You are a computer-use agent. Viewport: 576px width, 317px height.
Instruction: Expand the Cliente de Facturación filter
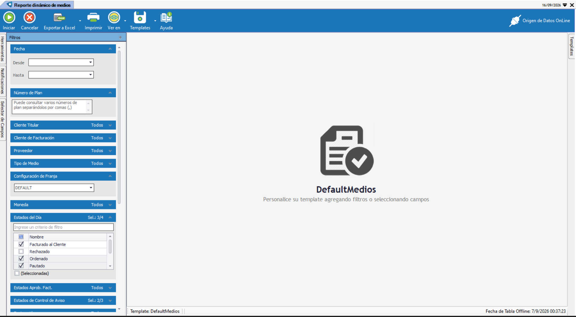pyautogui.click(x=110, y=138)
